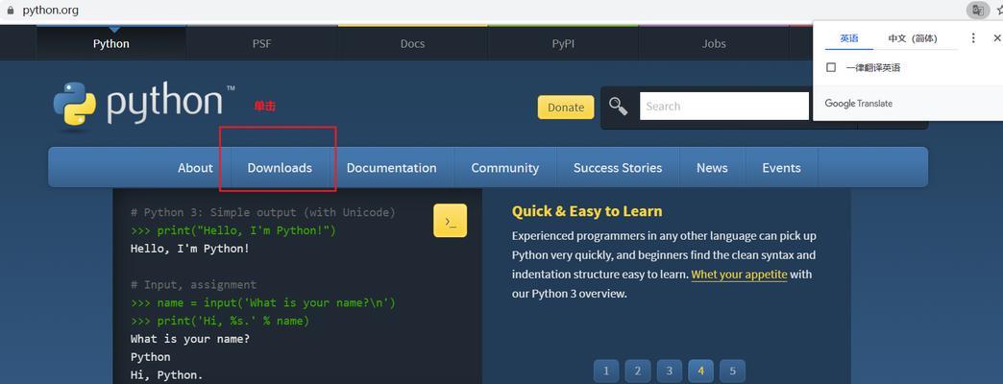Click the padlock site info icon
The width and height of the screenshot is (1003, 384).
[10, 11]
